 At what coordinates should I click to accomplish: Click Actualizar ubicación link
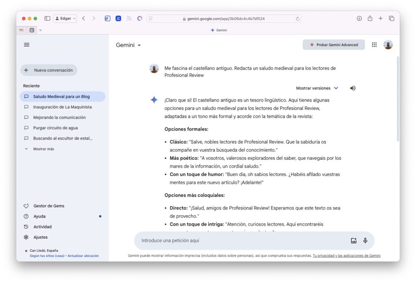[83, 256]
